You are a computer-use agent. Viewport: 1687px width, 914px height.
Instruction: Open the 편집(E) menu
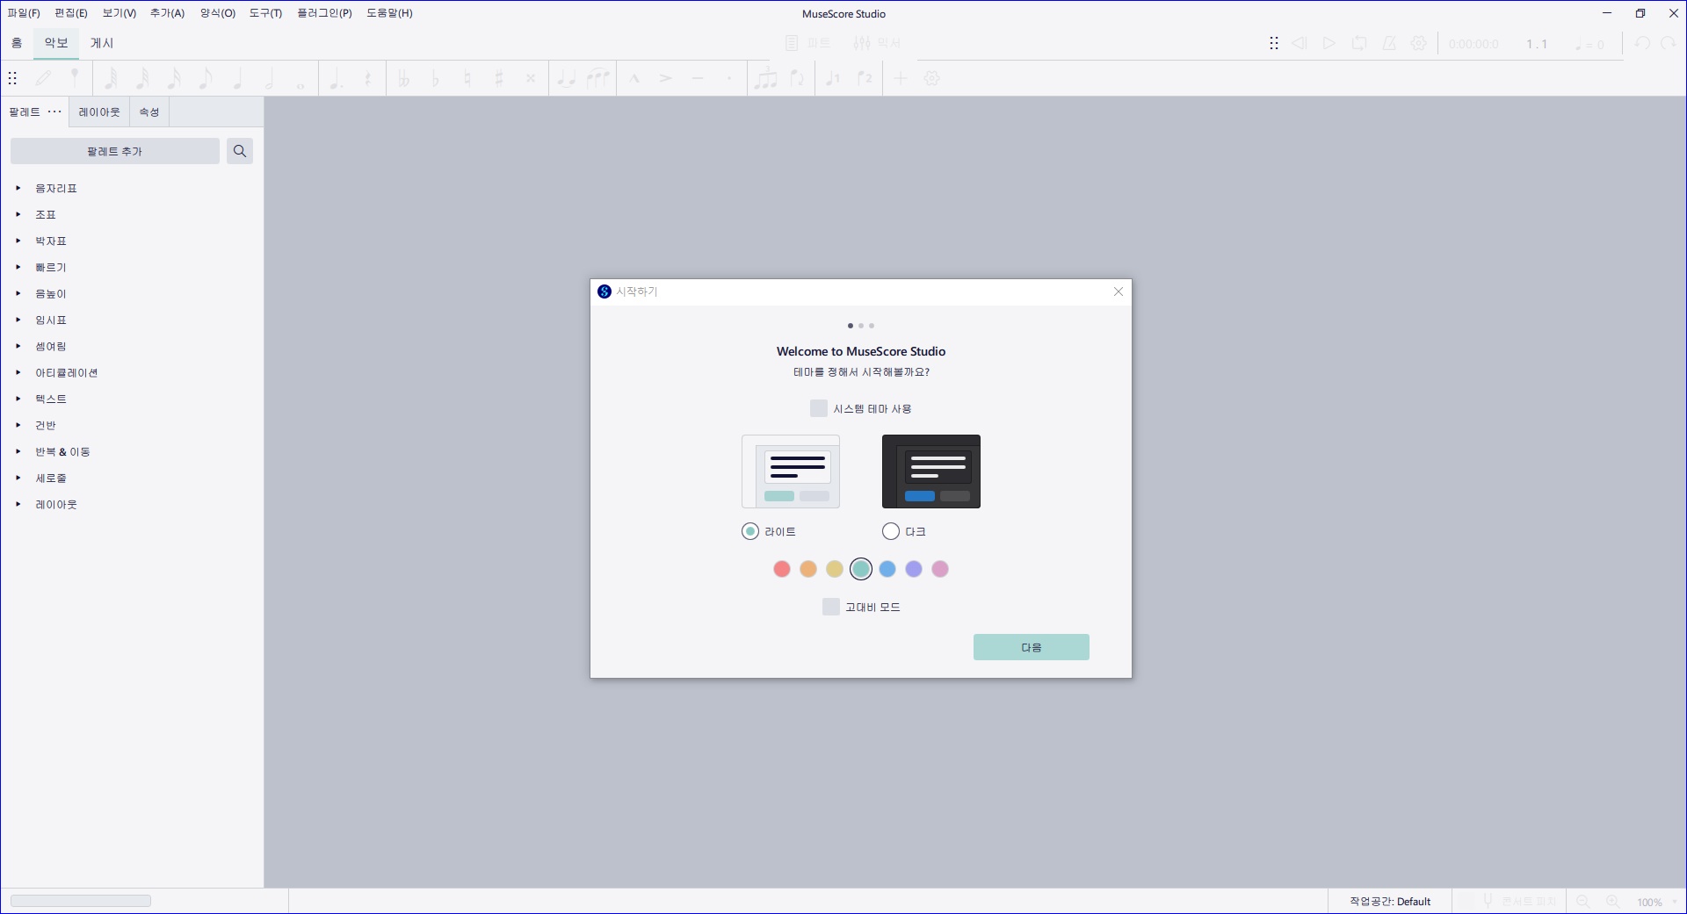click(71, 13)
